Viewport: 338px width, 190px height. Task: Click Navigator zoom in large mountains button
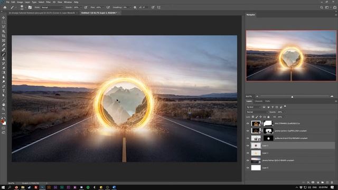point(332,96)
